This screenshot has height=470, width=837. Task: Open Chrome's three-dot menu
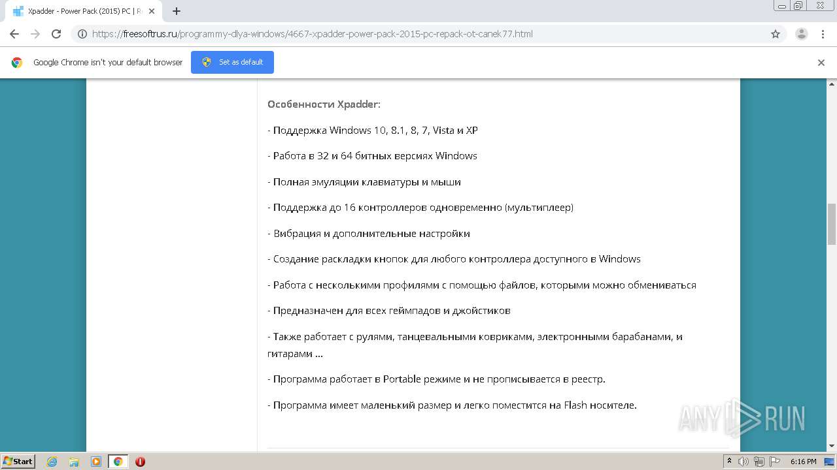point(823,34)
